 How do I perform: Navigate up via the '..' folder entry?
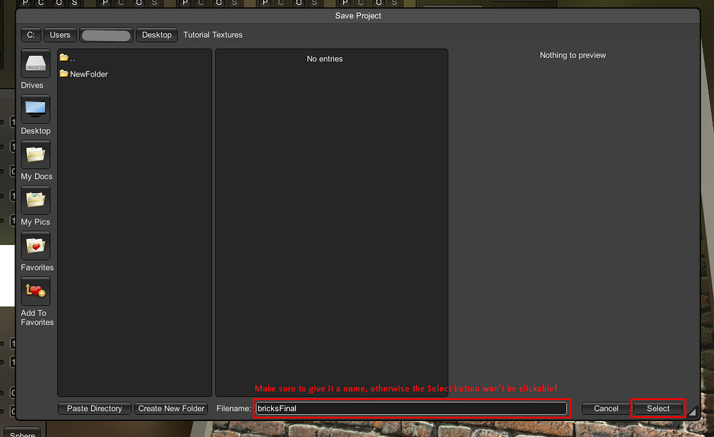point(68,58)
